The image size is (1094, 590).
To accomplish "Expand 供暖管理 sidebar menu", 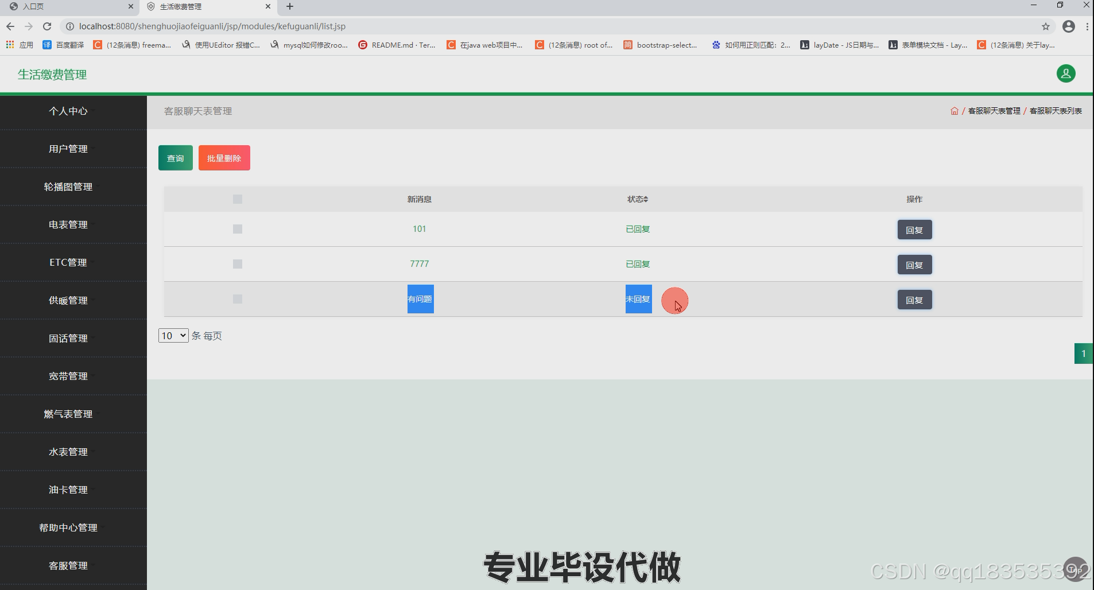I will pos(68,301).
